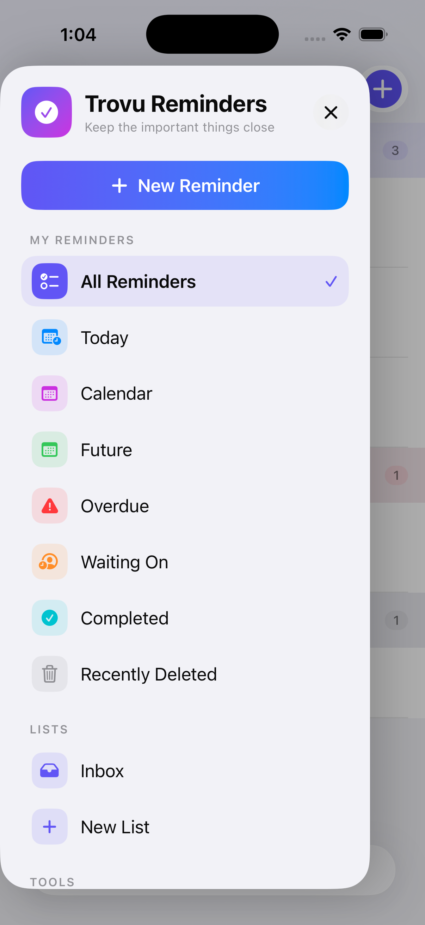425x925 pixels.
Task: Tap the New List plus icon
Action: (50, 826)
